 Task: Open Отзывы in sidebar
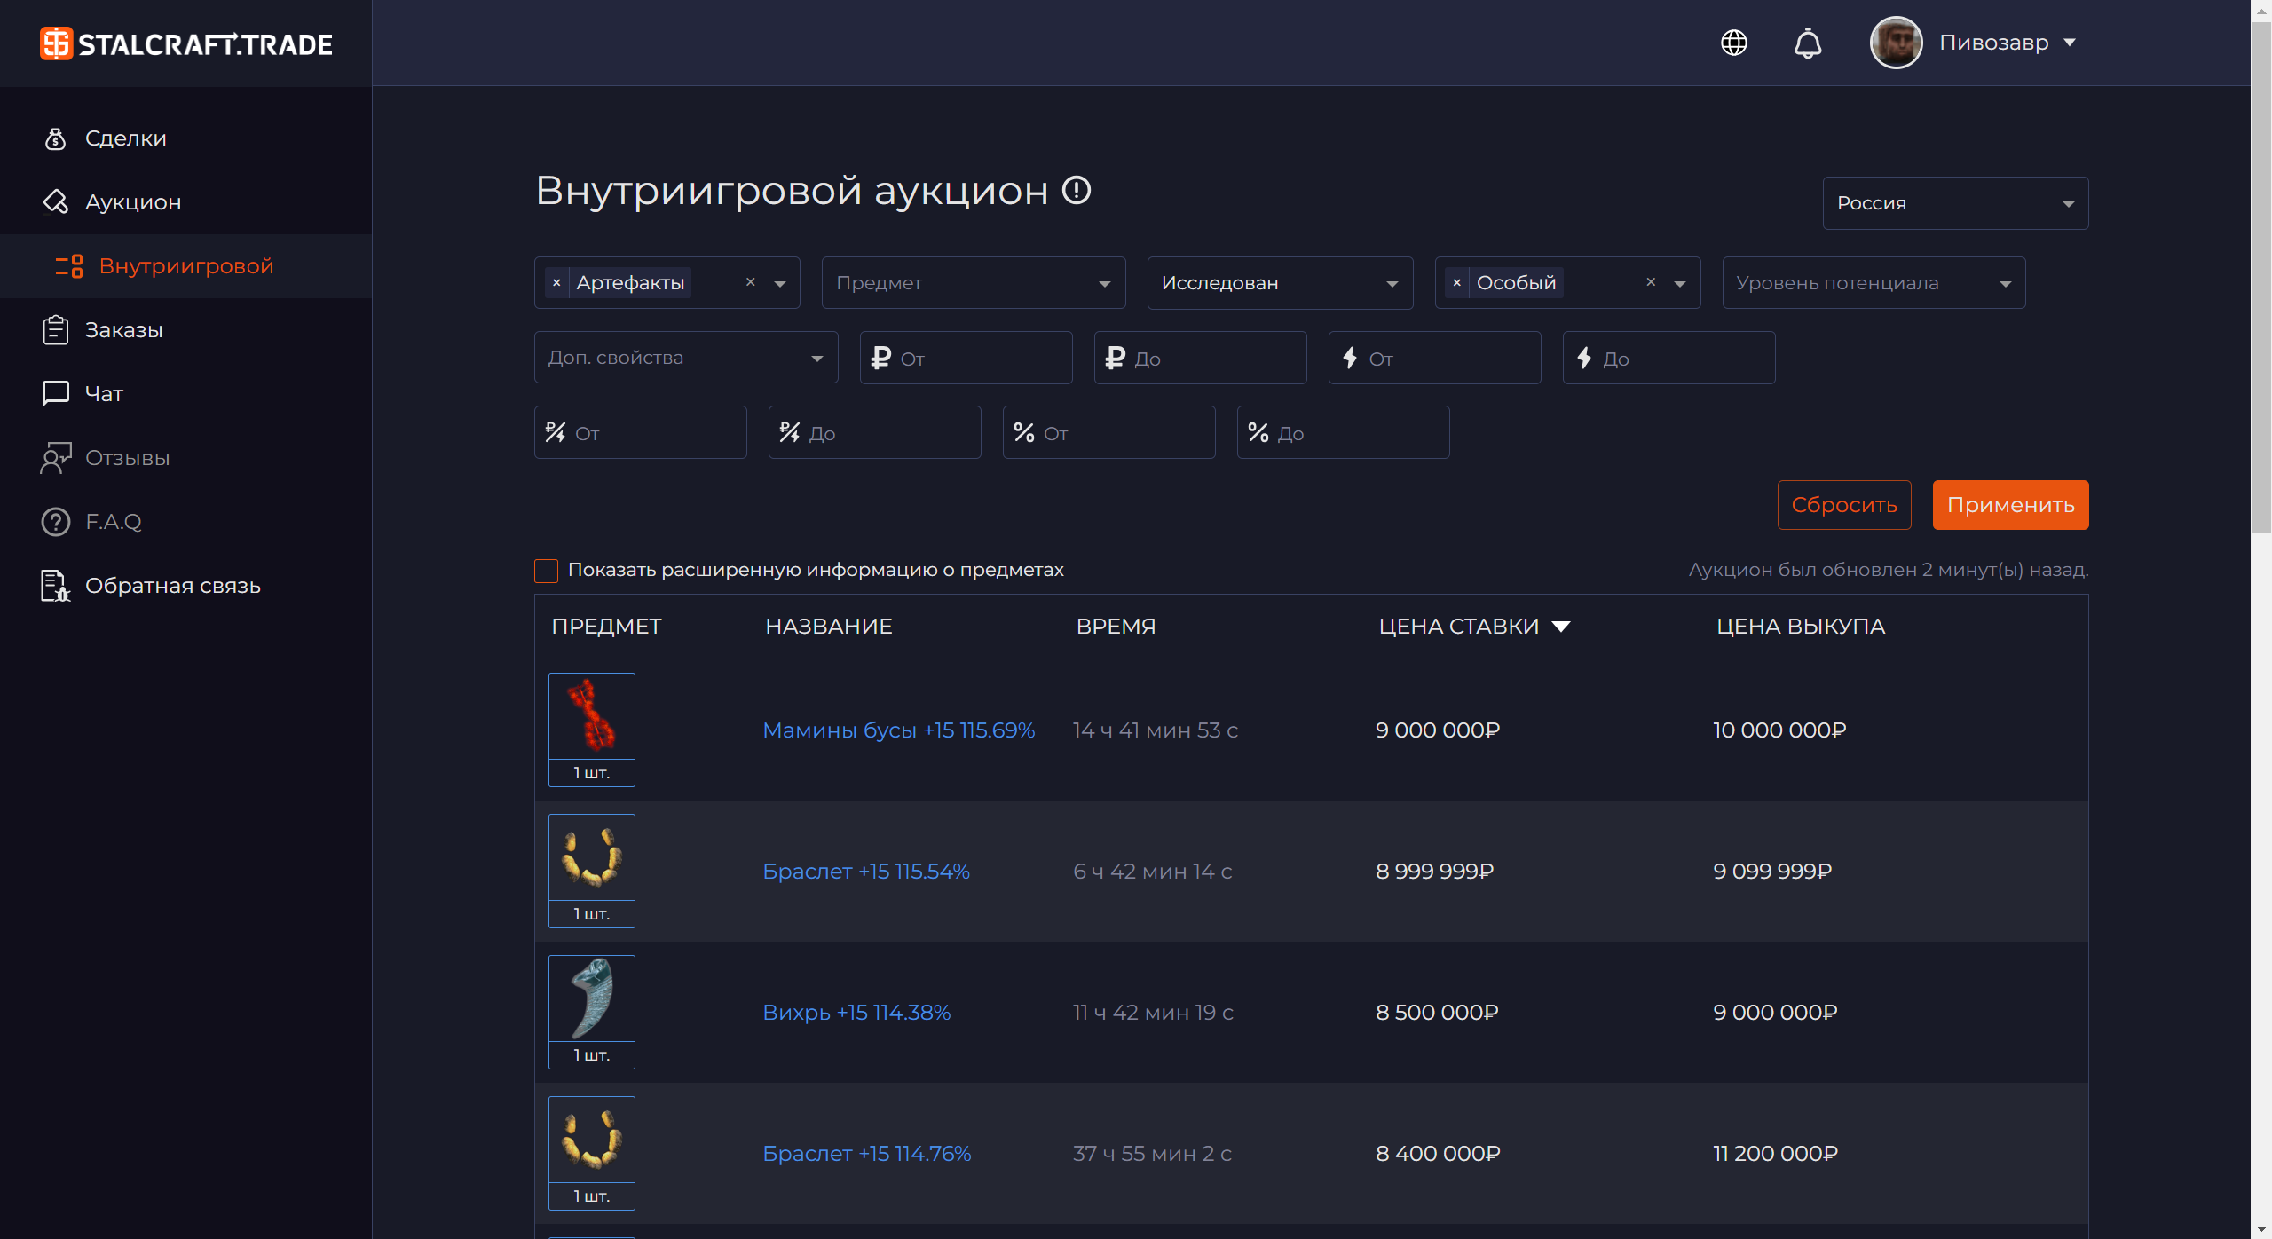128,458
